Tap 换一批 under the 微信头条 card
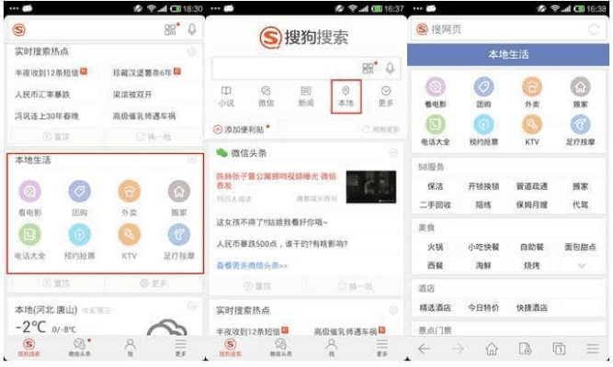This screenshot has height=367, width=613. pos(355,286)
